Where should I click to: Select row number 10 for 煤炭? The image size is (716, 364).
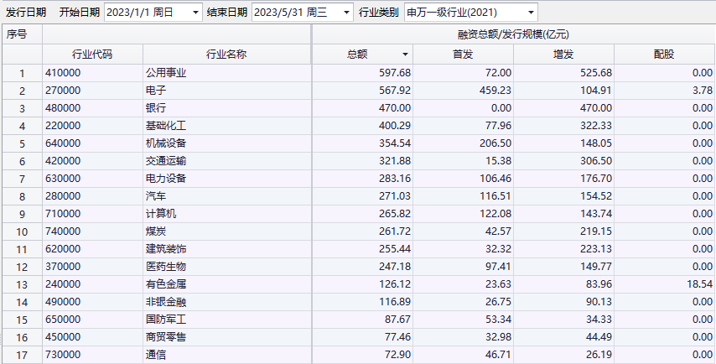tap(22, 231)
